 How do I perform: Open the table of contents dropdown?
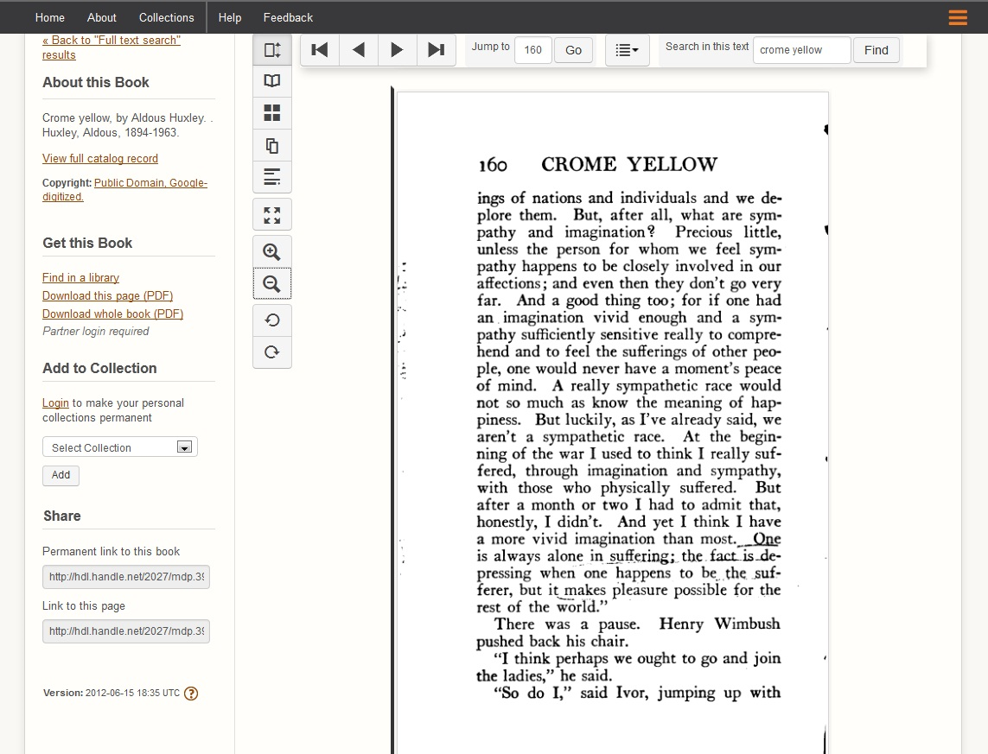coord(627,50)
